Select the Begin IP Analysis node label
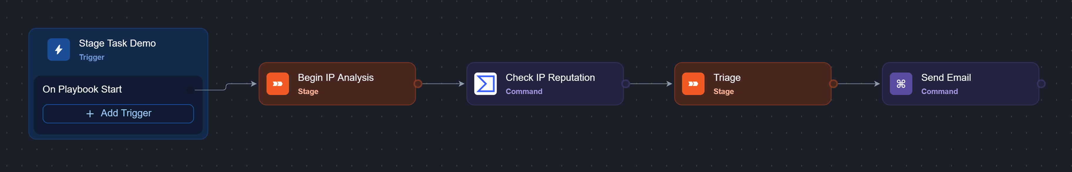Viewport: 1072px width, 172px height. (335, 78)
